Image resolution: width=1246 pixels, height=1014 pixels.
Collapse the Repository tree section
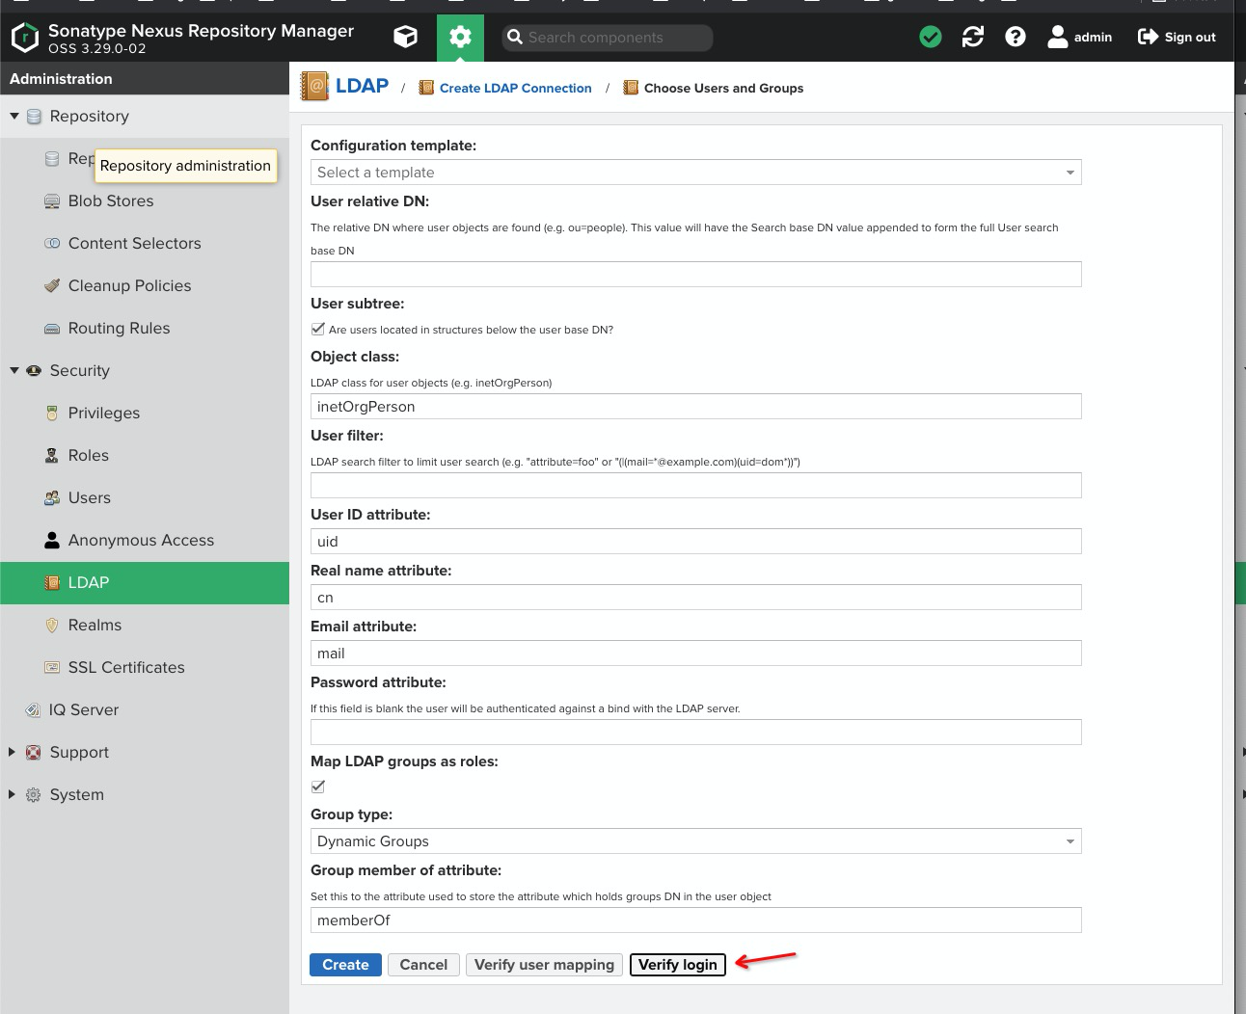(x=14, y=116)
